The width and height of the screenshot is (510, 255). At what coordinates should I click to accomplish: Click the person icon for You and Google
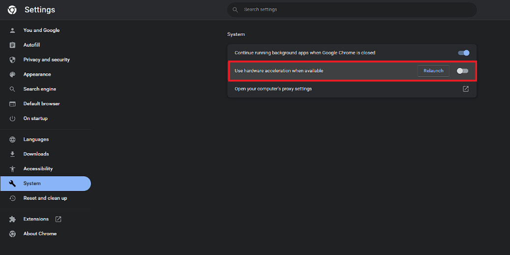tap(12, 31)
